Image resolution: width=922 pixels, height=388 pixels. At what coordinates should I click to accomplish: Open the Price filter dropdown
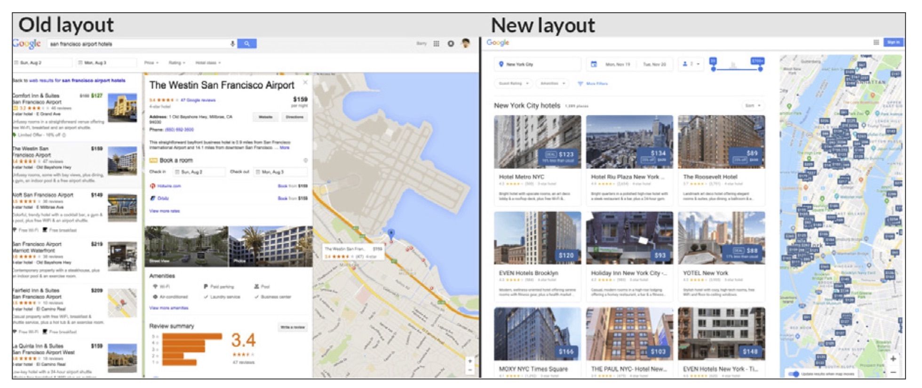tap(151, 62)
